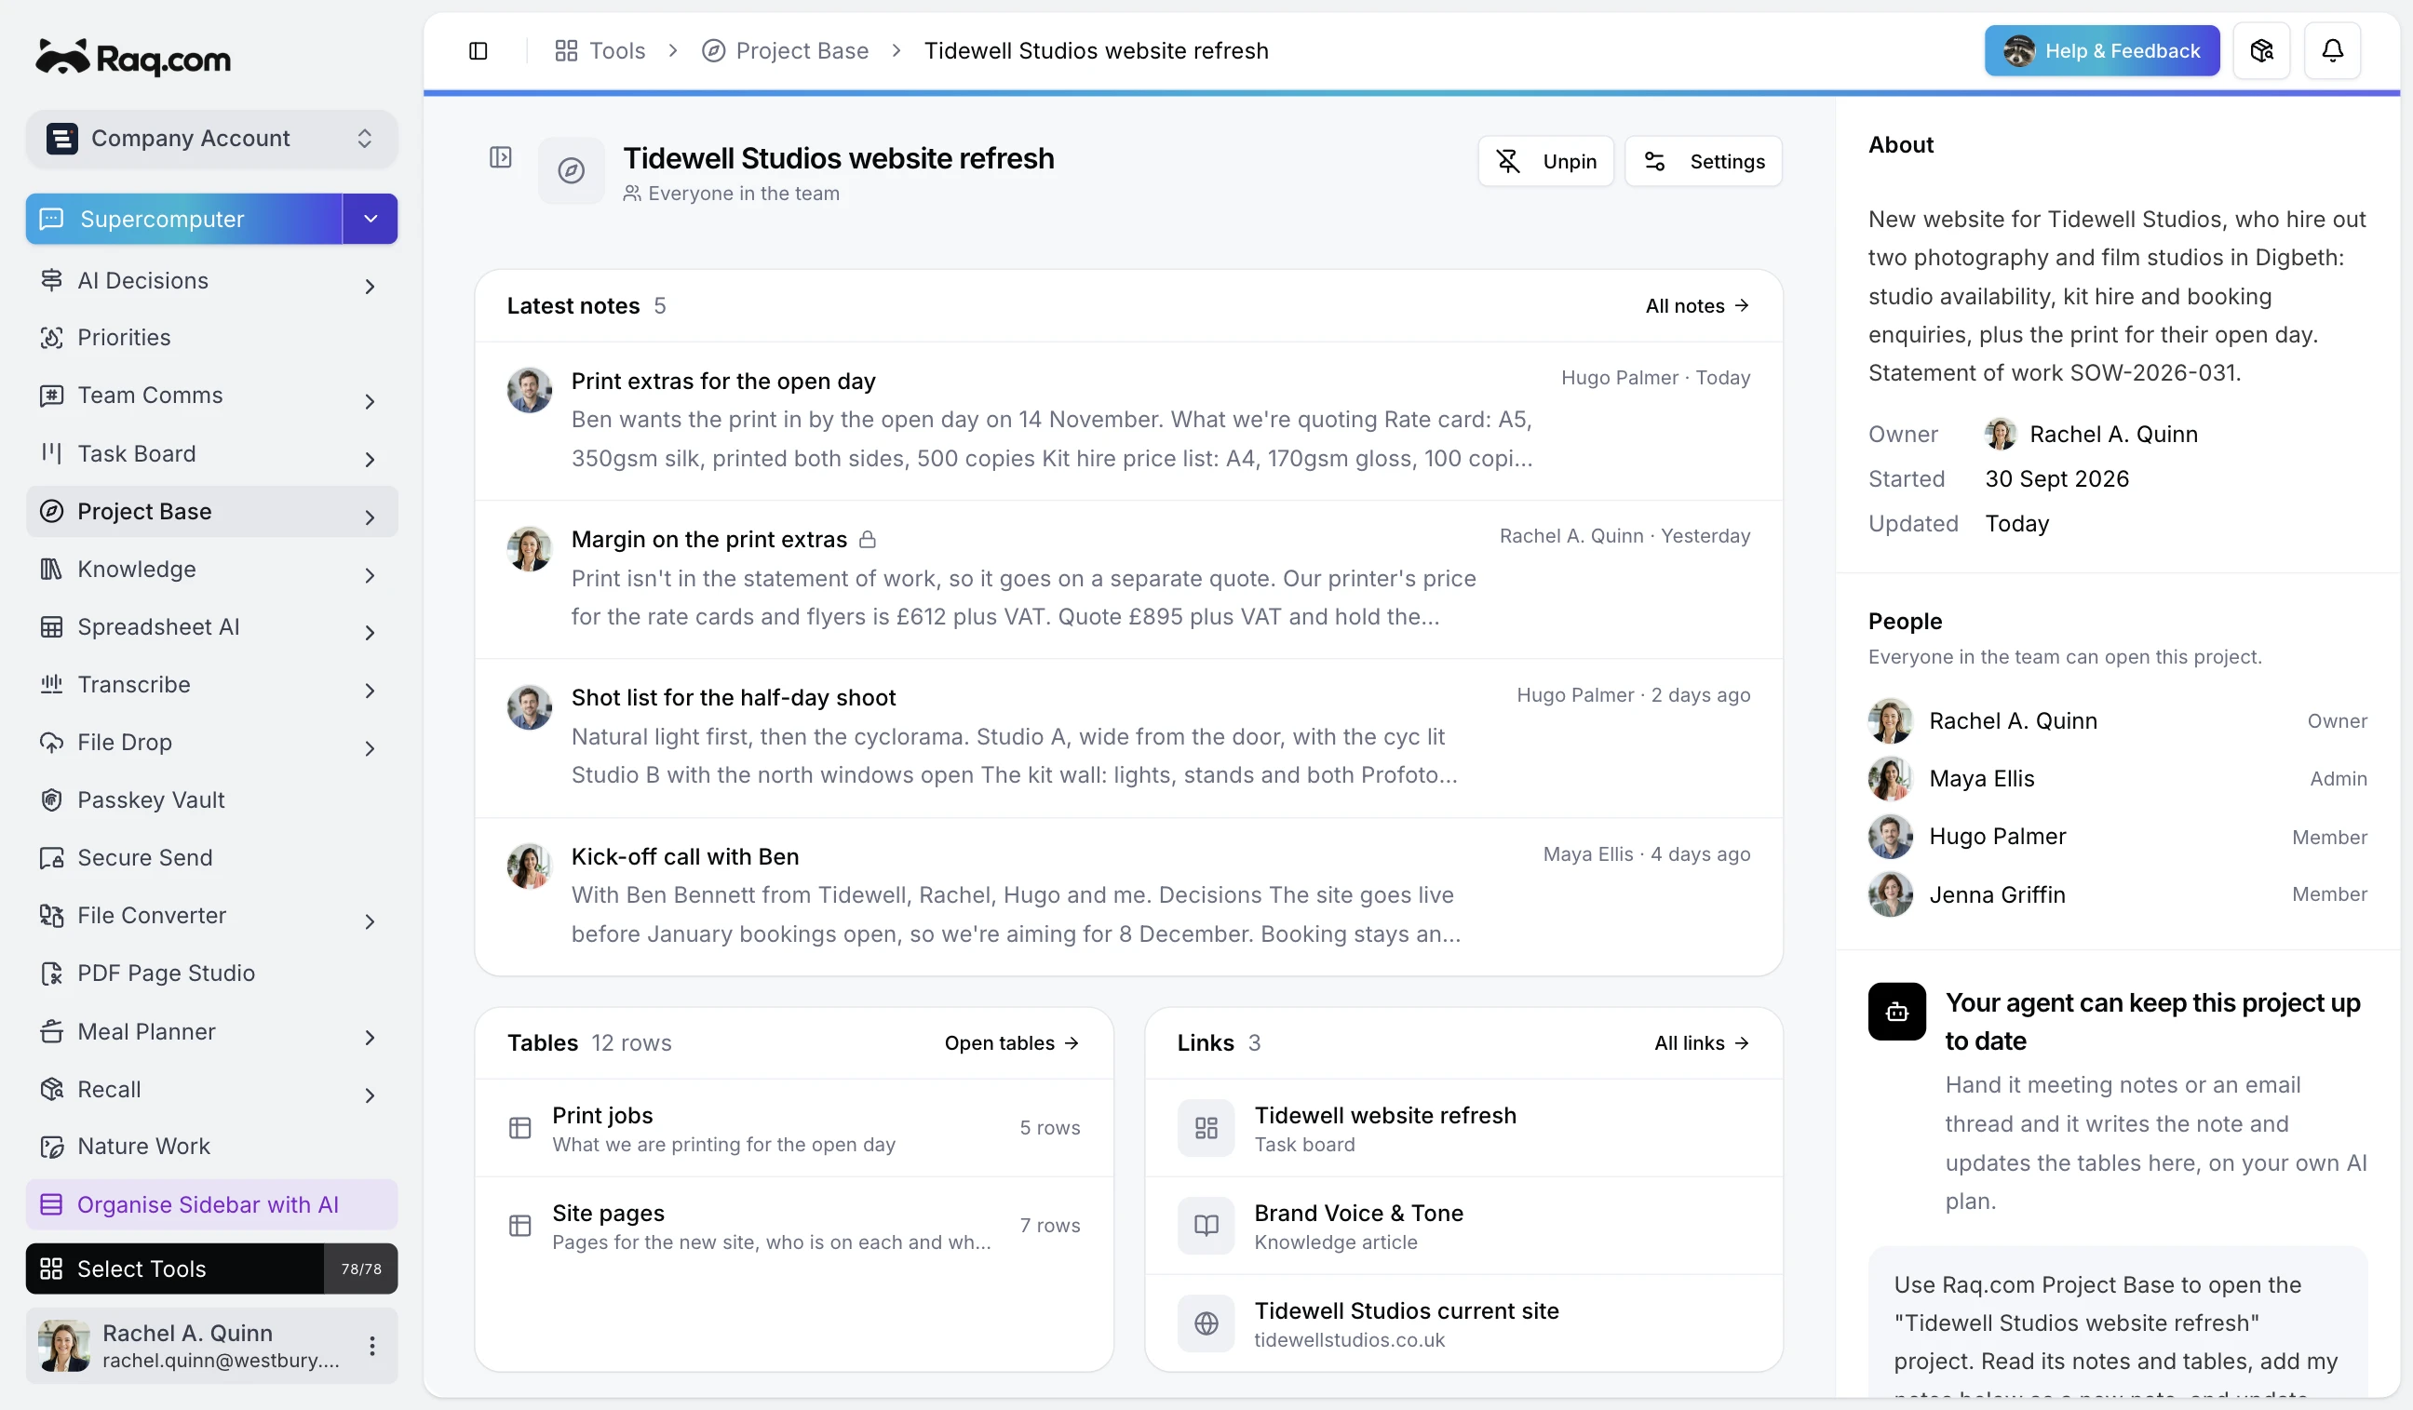
Task: Click the compass project icon beside title
Action: click(x=571, y=170)
